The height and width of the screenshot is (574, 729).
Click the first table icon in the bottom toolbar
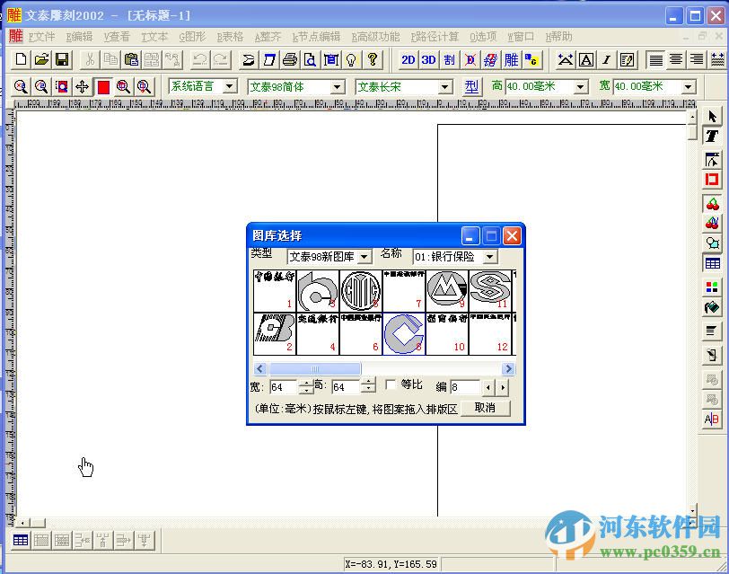pos(21,540)
